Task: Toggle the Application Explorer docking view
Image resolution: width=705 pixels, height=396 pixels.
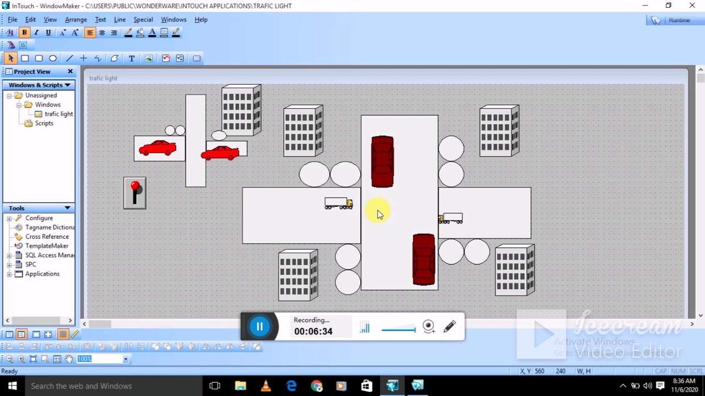Action: pyautogui.click(x=21, y=334)
